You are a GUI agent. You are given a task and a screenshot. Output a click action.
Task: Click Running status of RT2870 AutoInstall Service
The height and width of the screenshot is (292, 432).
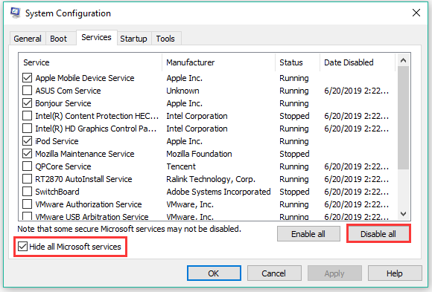294,179
